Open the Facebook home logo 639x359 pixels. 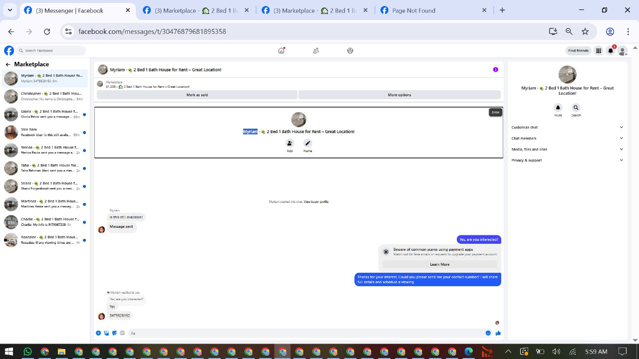(9, 50)
